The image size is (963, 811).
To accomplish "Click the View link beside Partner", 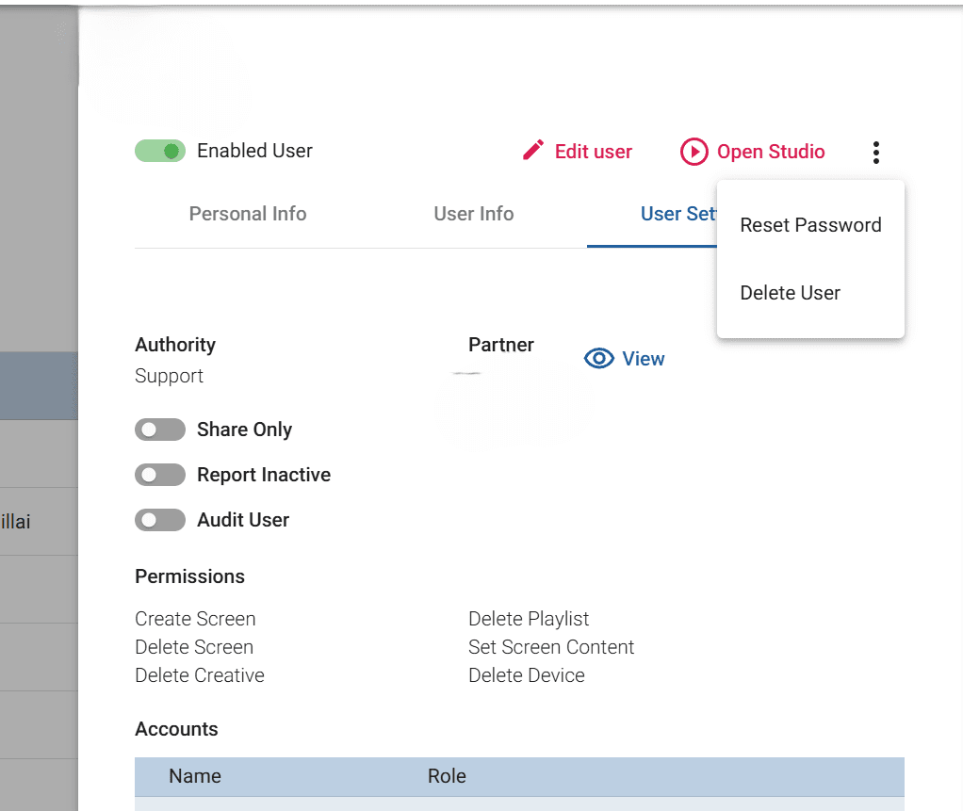I will (x=643, y=359).
